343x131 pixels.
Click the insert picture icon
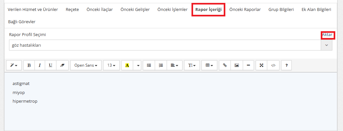pyautogui.click(x=237, y=65)
